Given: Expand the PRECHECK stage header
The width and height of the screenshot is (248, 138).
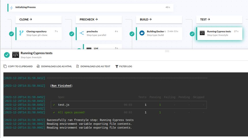Looking at the screenshot, I should point(99,20).
